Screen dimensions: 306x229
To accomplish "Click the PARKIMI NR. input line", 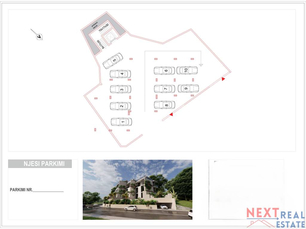I will pos(48,190).
